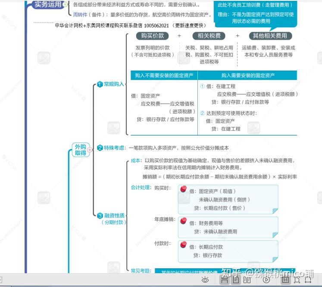Click fit width icon
Screen dimensions: 322x287
pyautogui.click(x=308, y=280)
